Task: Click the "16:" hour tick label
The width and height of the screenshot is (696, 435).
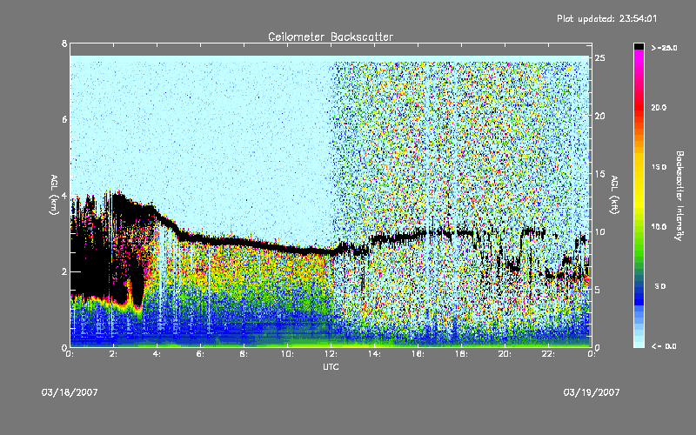Action: [418, 354]
